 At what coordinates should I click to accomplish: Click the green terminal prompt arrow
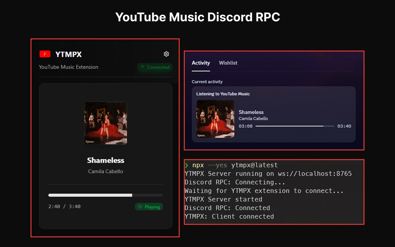[x=186, y=165]
